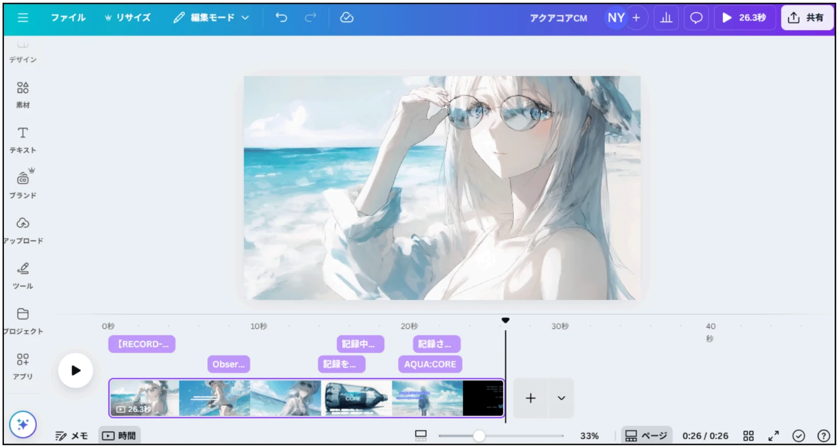Image resolution: width=839 pixels, height=448 pixels.
Task: Select the Obser... text track chip
Action: coord(229,364)
